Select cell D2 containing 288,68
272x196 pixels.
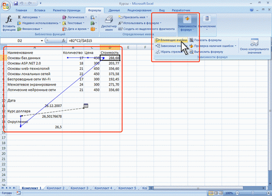click(110, 58)
